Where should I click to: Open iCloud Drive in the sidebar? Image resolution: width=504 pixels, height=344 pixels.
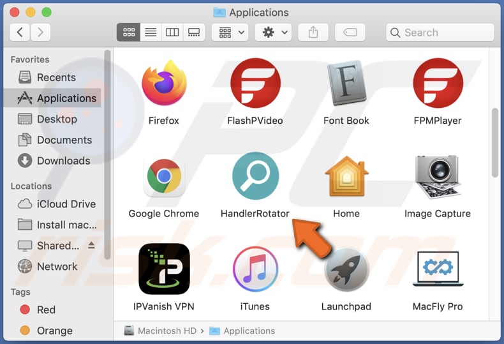click(x=53, y=204)
